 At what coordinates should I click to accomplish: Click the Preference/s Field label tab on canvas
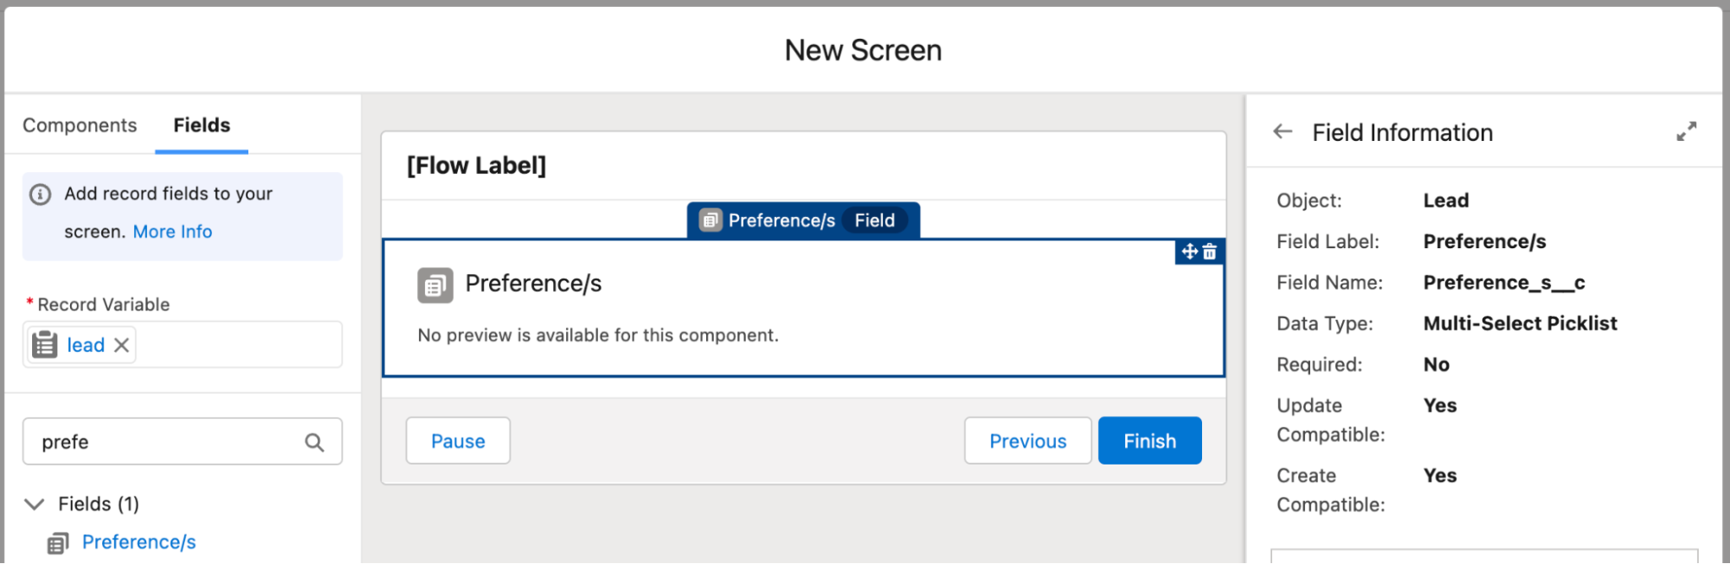[x=803, y=221]
